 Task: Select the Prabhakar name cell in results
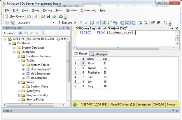[x=94, y=73]
